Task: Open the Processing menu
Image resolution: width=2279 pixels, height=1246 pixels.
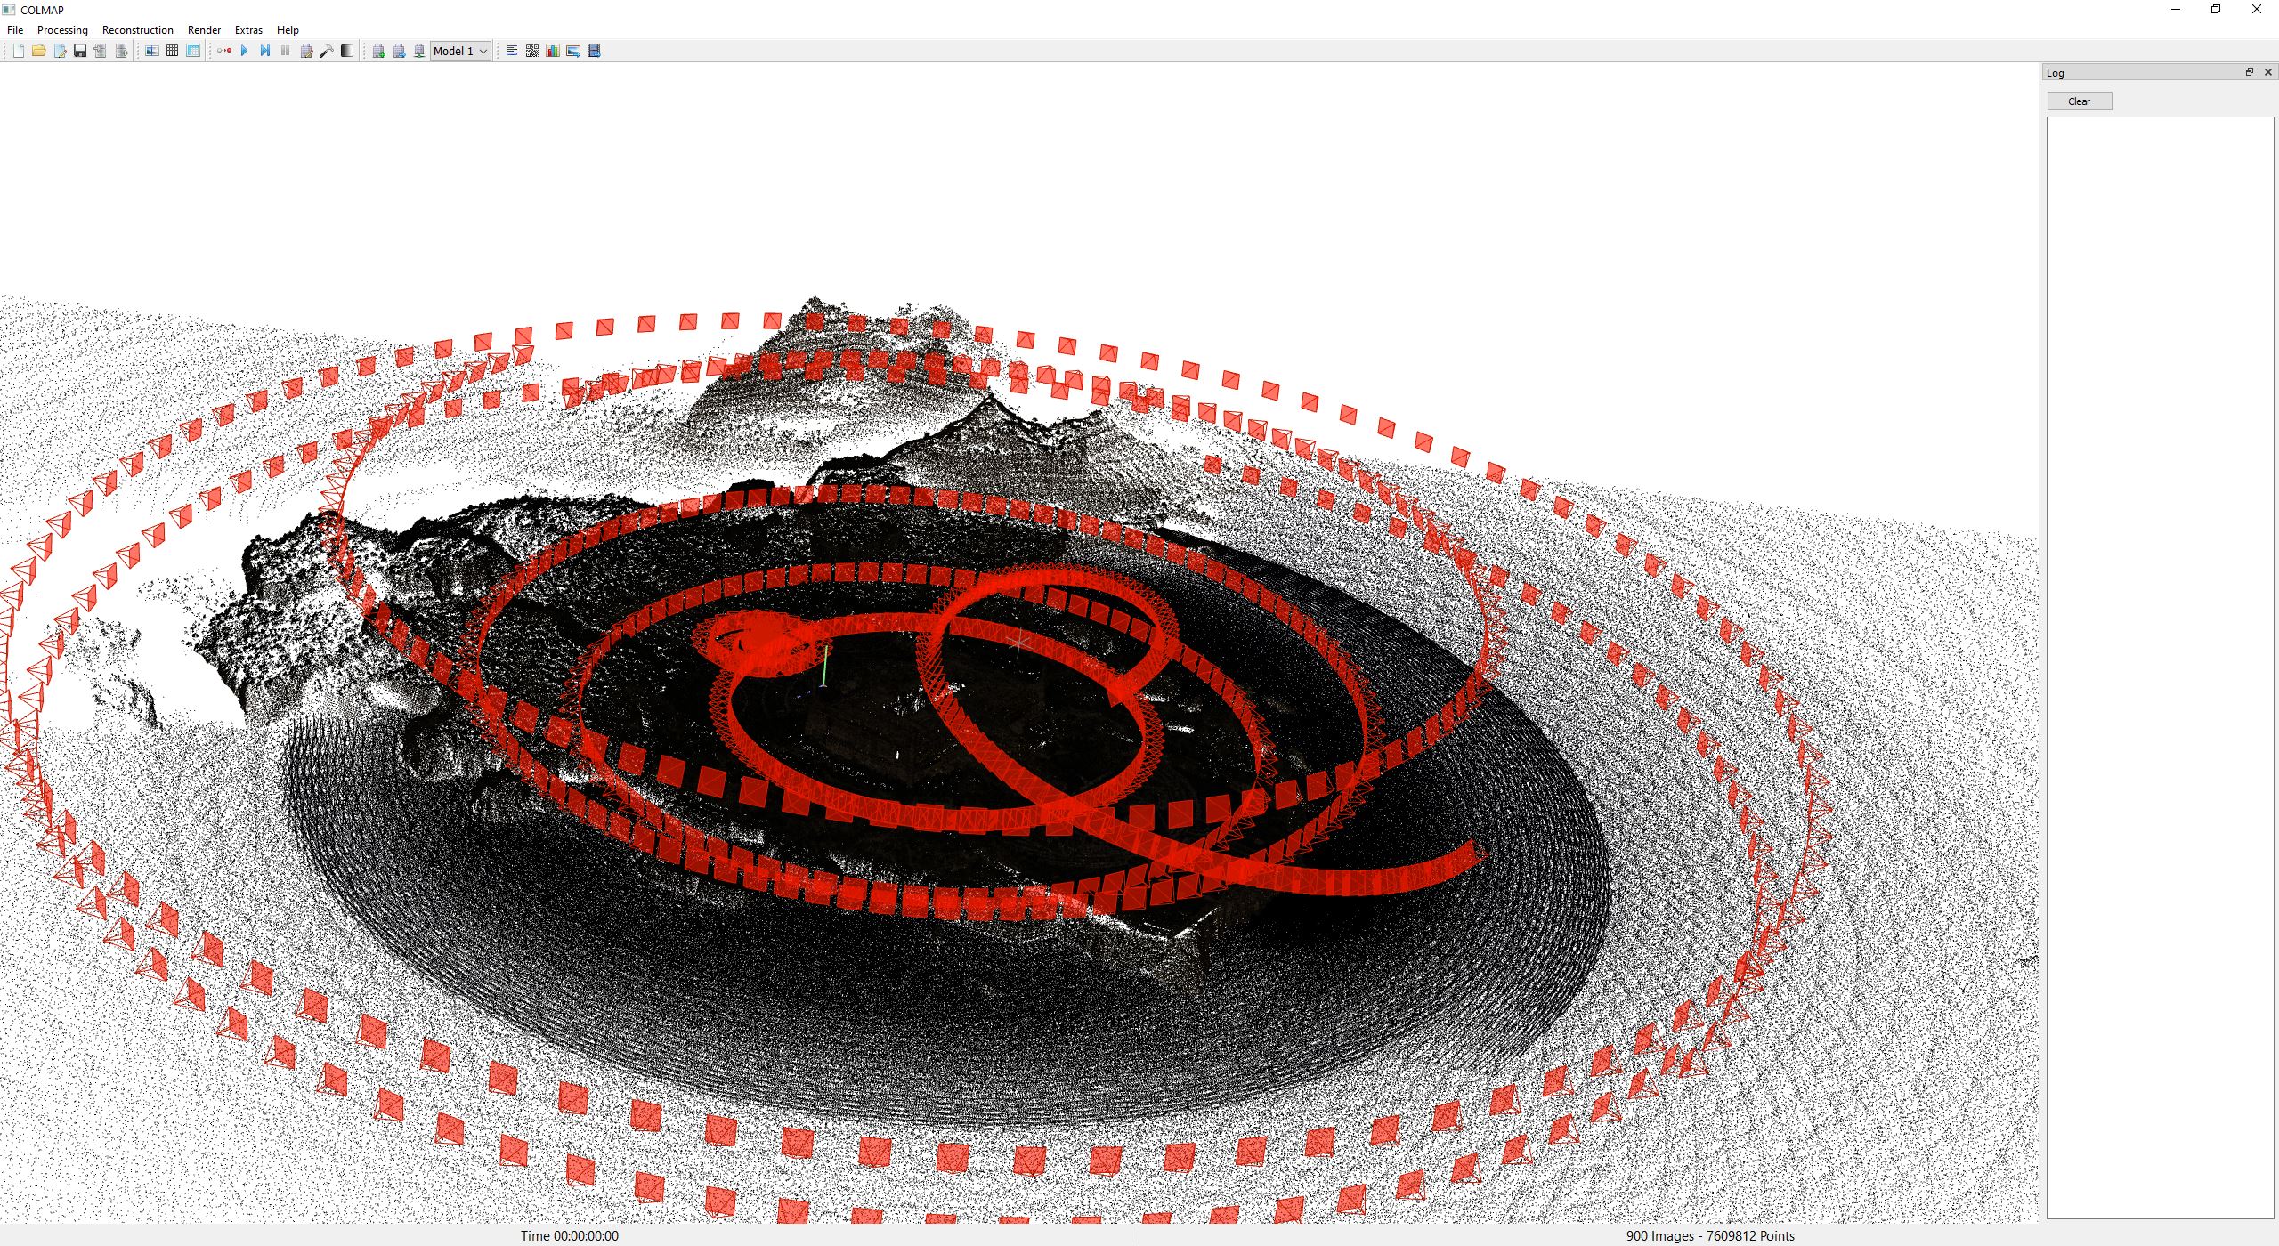Action: (x=61, y=29)
